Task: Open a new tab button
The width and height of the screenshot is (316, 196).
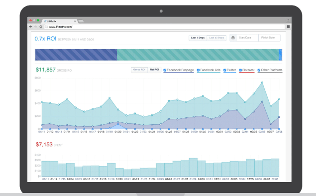Action: pyautogui.click(x=81, y=21)
